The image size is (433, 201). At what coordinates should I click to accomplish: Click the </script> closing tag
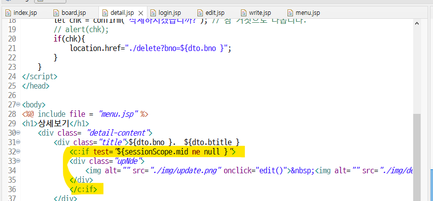(x=40, y=76)
